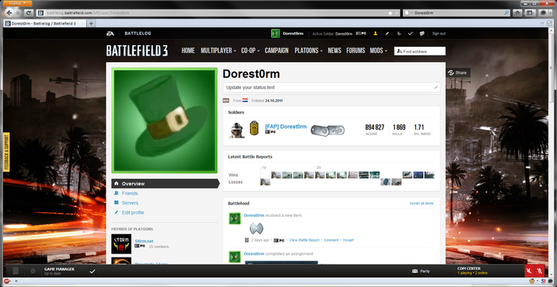Open the chat bubbles icon beside Sign out
This screenshot has height=287, width=557.
click(x=422, y=33)
